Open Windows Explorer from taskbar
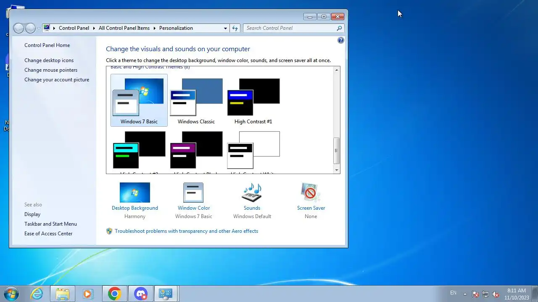538x302 pixels. click(x=62, y=294)
